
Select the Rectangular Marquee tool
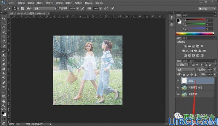tap(4, 23)
